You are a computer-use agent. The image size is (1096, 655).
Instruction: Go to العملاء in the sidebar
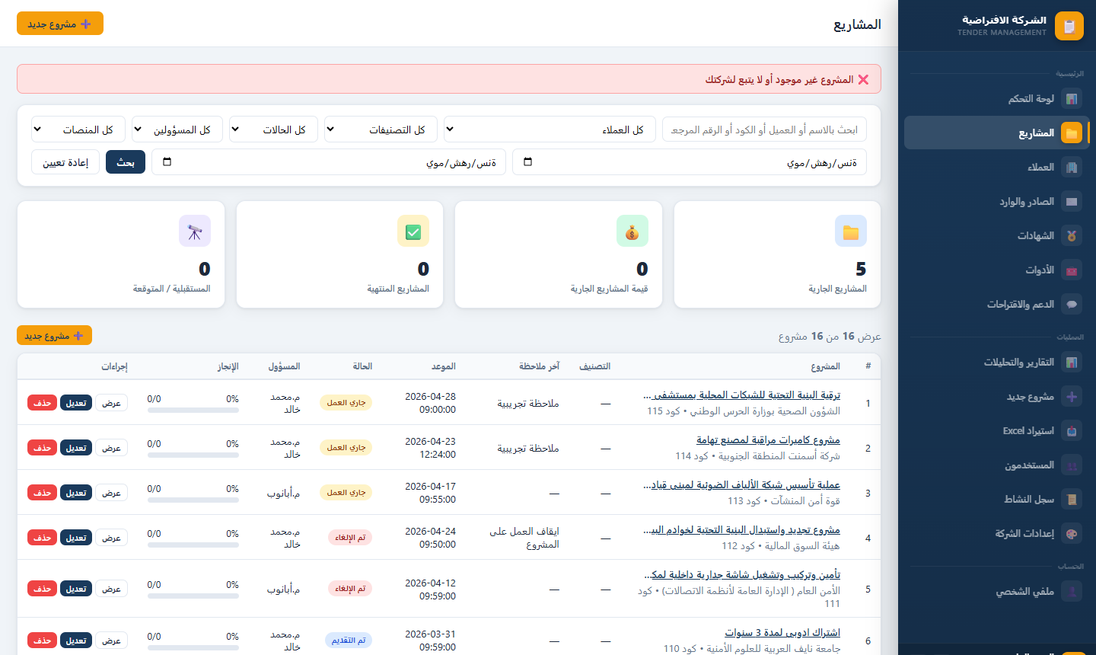[x=996, y=168]
